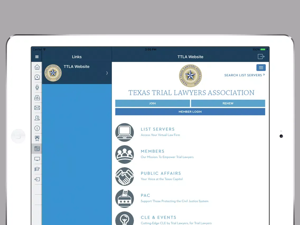Click 'Our Mission: To Empower Trial Lawyers'

pos(167,157)
